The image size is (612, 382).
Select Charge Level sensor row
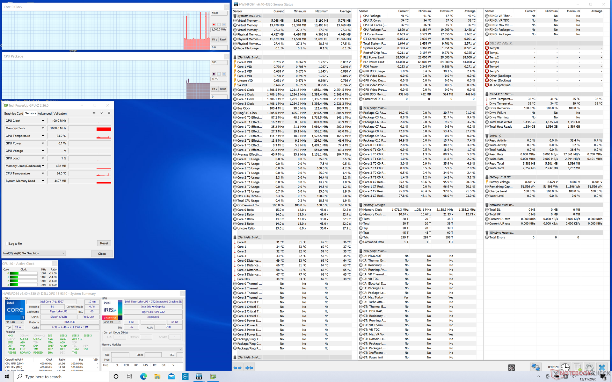(544, 191)
